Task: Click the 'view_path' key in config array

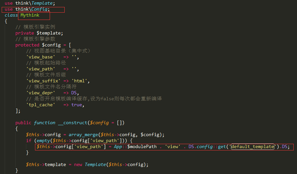Action: pyautogui.click(x=41, y=69)
